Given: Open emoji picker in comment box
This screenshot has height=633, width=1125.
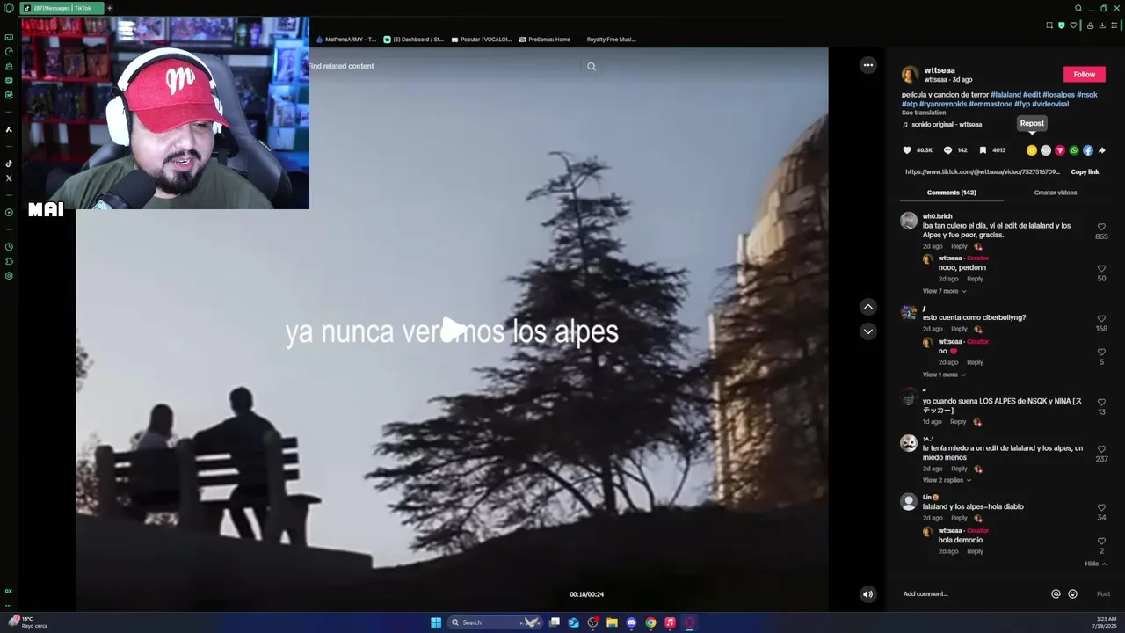Looking at the screenshot, I should 1072,593.
